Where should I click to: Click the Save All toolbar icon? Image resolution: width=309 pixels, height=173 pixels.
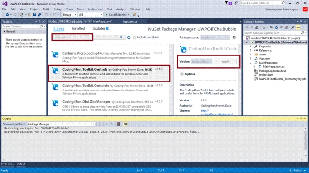39,15
